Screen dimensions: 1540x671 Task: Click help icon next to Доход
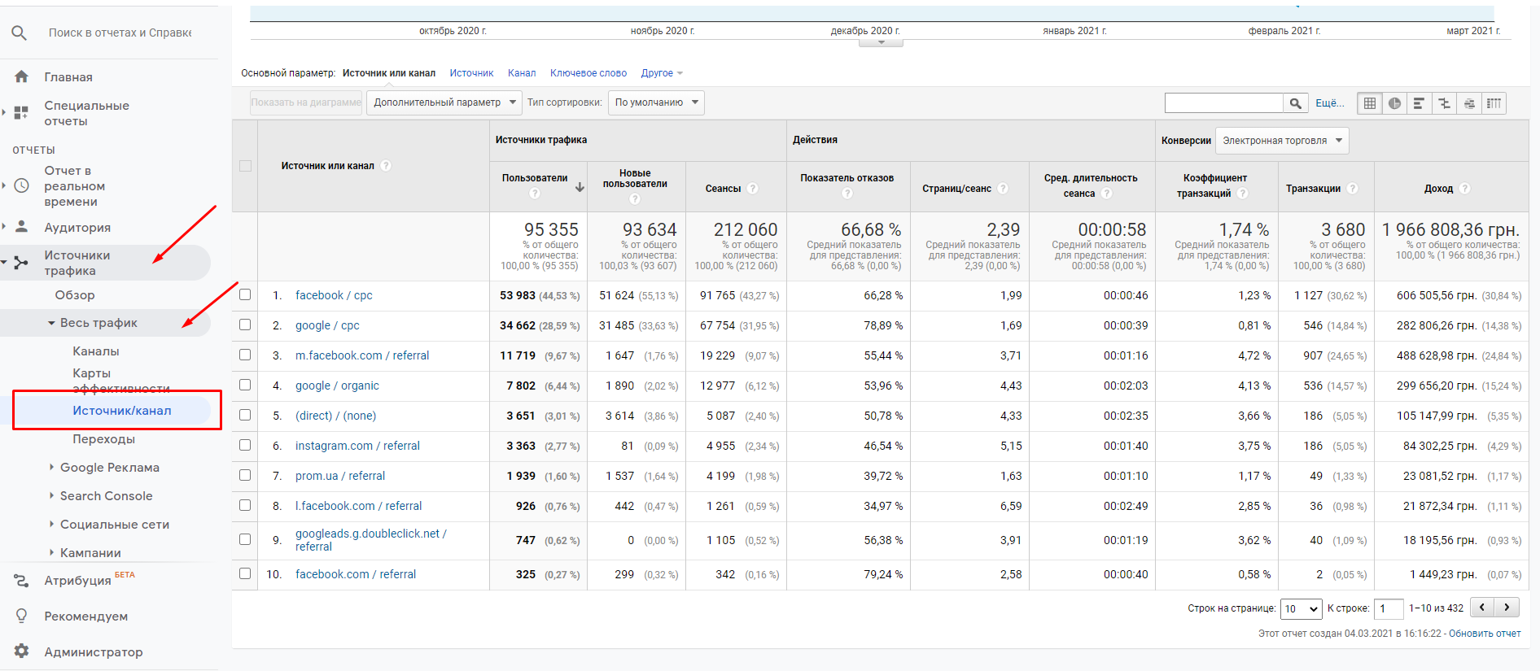coord(1465,189)
